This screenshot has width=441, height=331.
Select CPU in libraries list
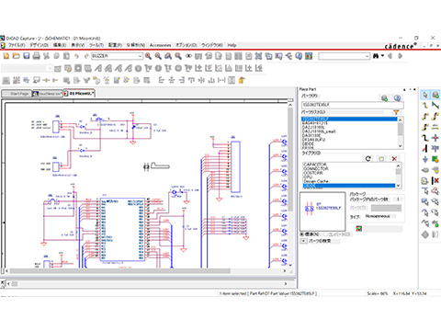307,177
